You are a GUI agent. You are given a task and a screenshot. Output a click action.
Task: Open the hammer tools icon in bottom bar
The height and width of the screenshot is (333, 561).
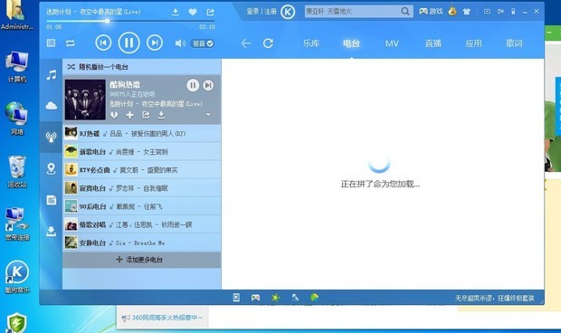(x=295, y=297)
